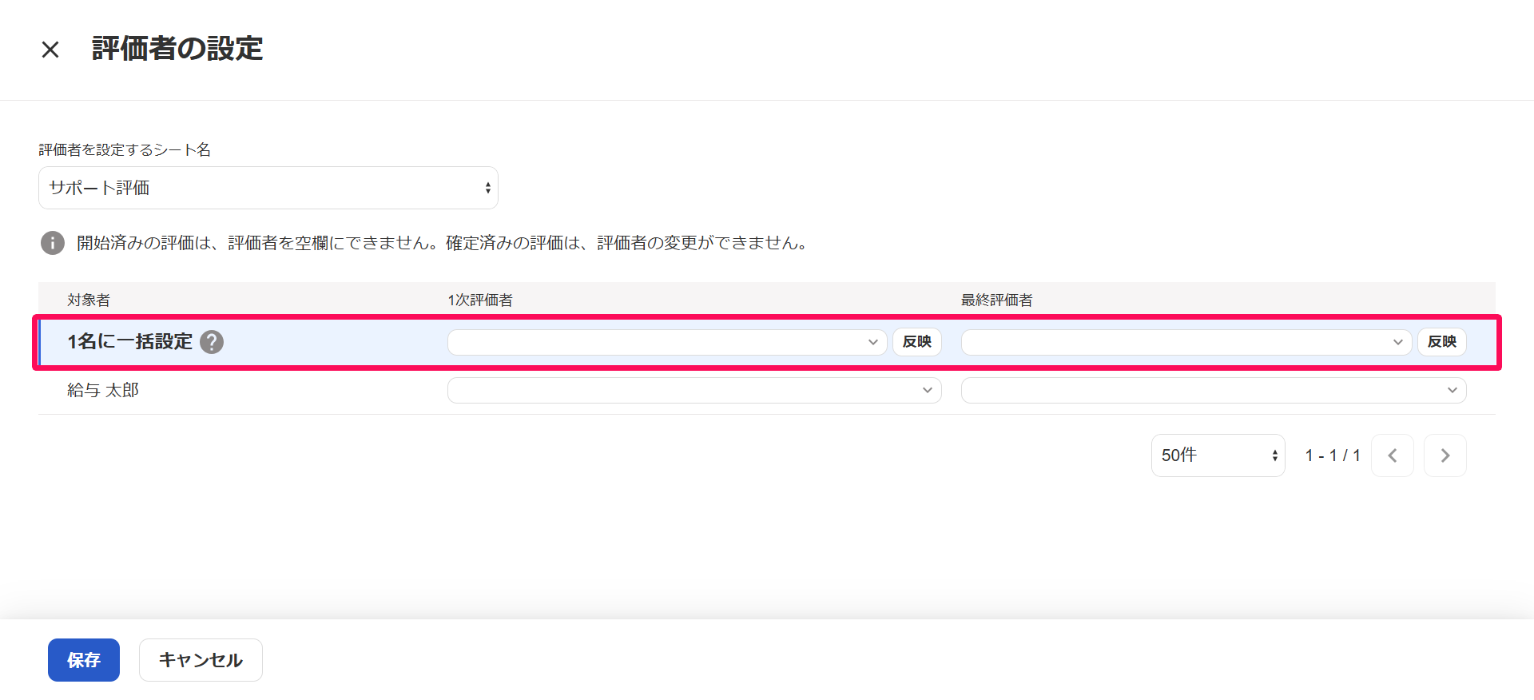Click 反映 button for 最終評価者
The width and height of the screenshot is (1534, 700).
pyautogui.click(x=1442, y=342)
